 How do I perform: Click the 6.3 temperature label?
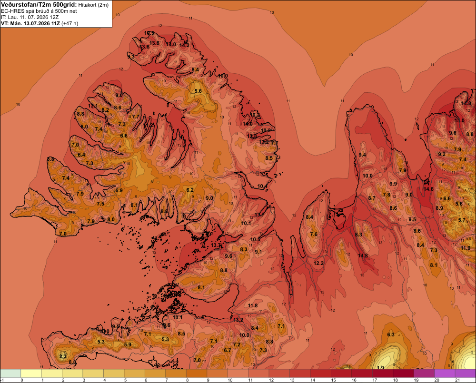(391, 334)
